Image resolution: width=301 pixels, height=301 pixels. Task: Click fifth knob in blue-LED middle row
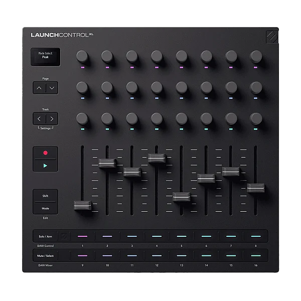pyautogui.click(x=182, y=87)
